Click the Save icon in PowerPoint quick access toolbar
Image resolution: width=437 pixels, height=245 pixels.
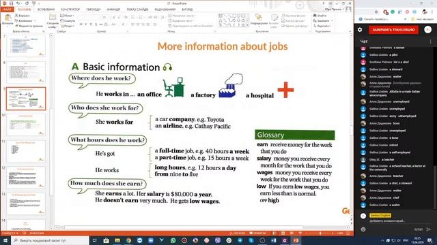[11, 3]
